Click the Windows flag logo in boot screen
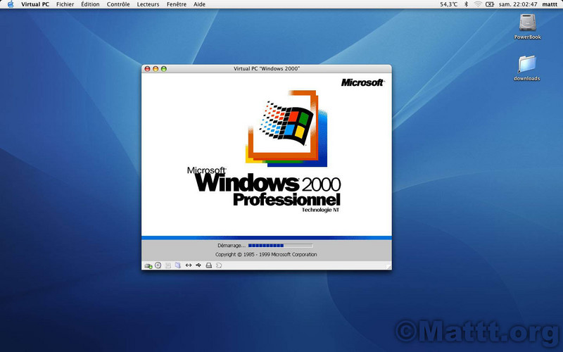The height and width of the screenshot is (352, 563). point(286,122)
